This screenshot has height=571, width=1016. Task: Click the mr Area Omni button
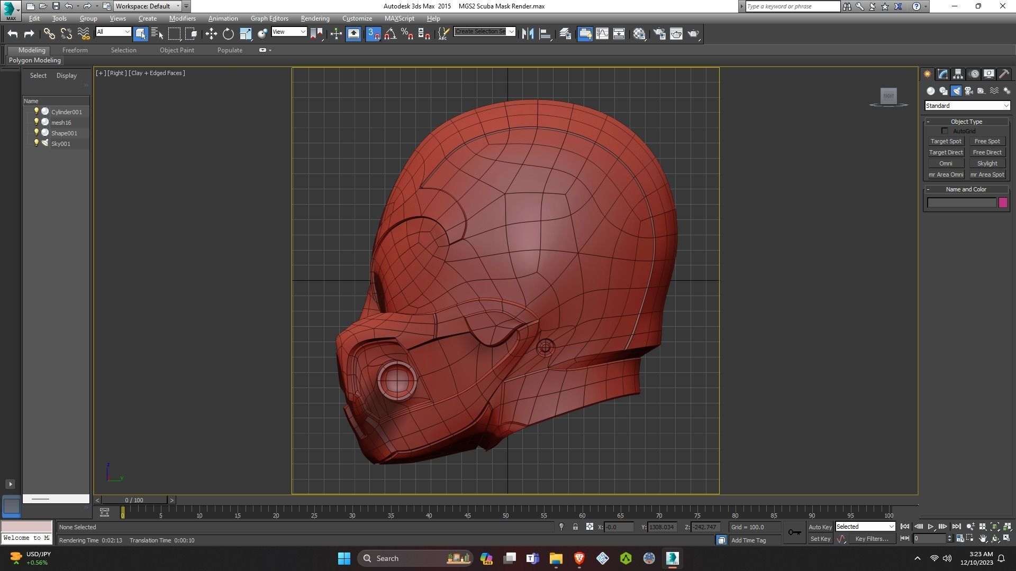click(946, 174)
